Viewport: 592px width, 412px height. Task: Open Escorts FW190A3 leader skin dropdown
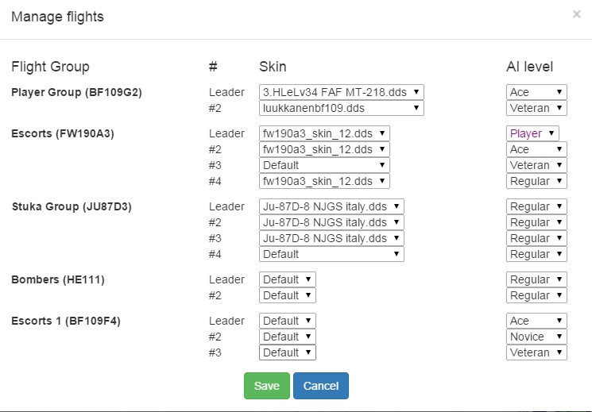tap(324, 133)
